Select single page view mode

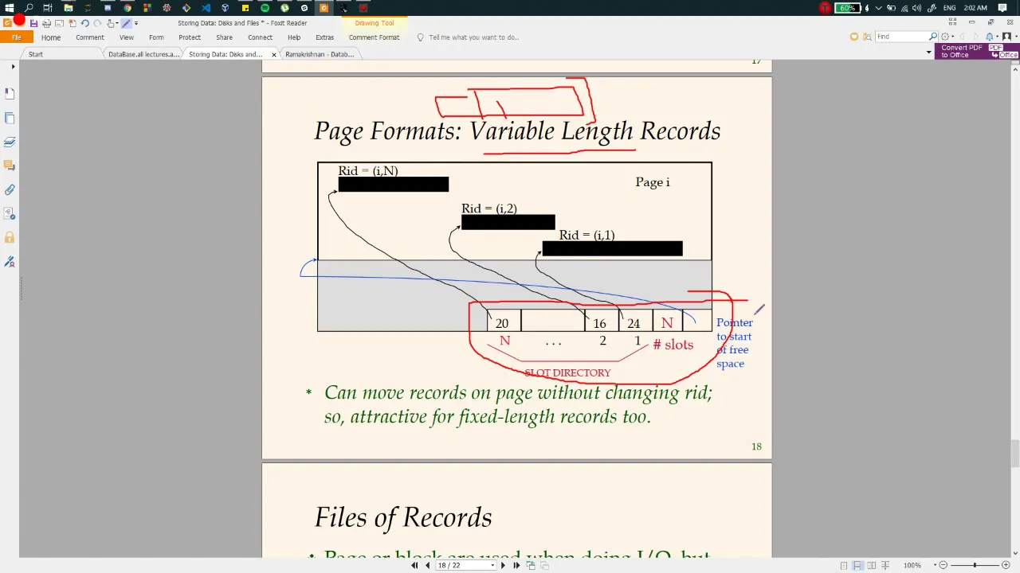click(x=844, y=565)
